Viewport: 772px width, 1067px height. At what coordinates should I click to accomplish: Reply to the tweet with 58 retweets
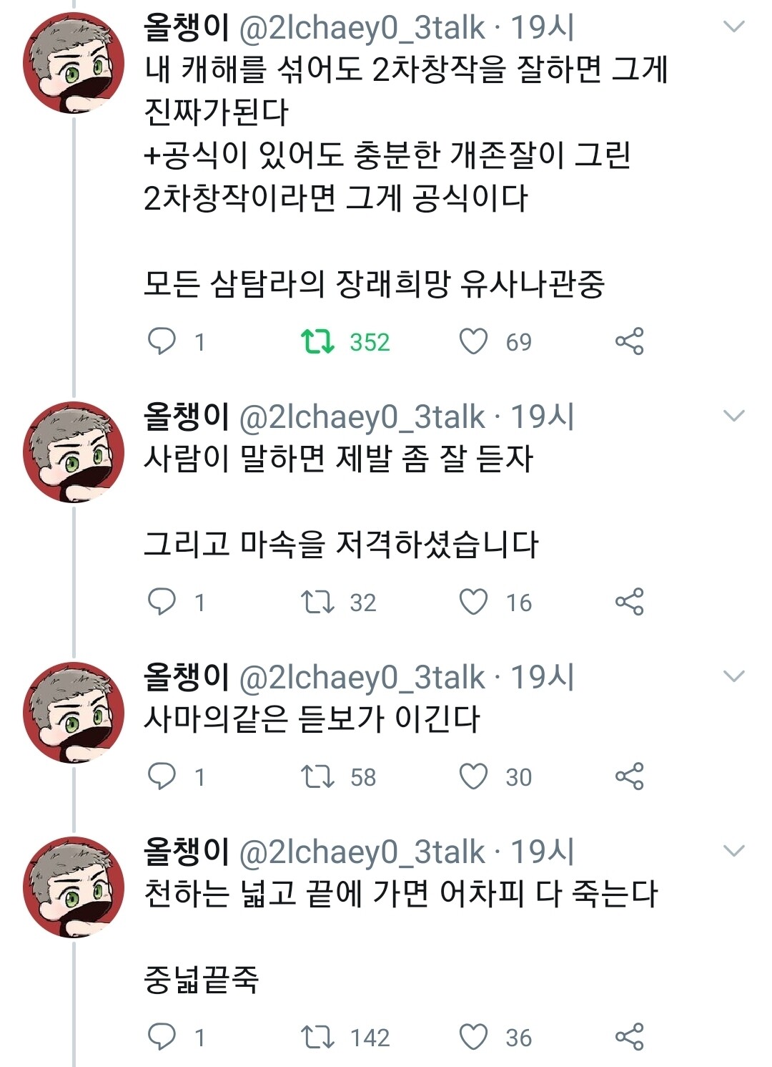(162, 776)
